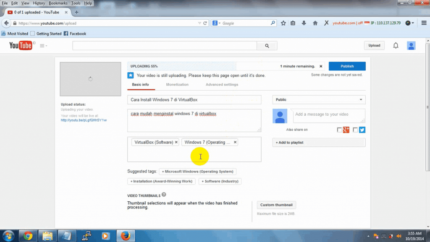
Task: Open Windows Start button
Action: (8, 236)
